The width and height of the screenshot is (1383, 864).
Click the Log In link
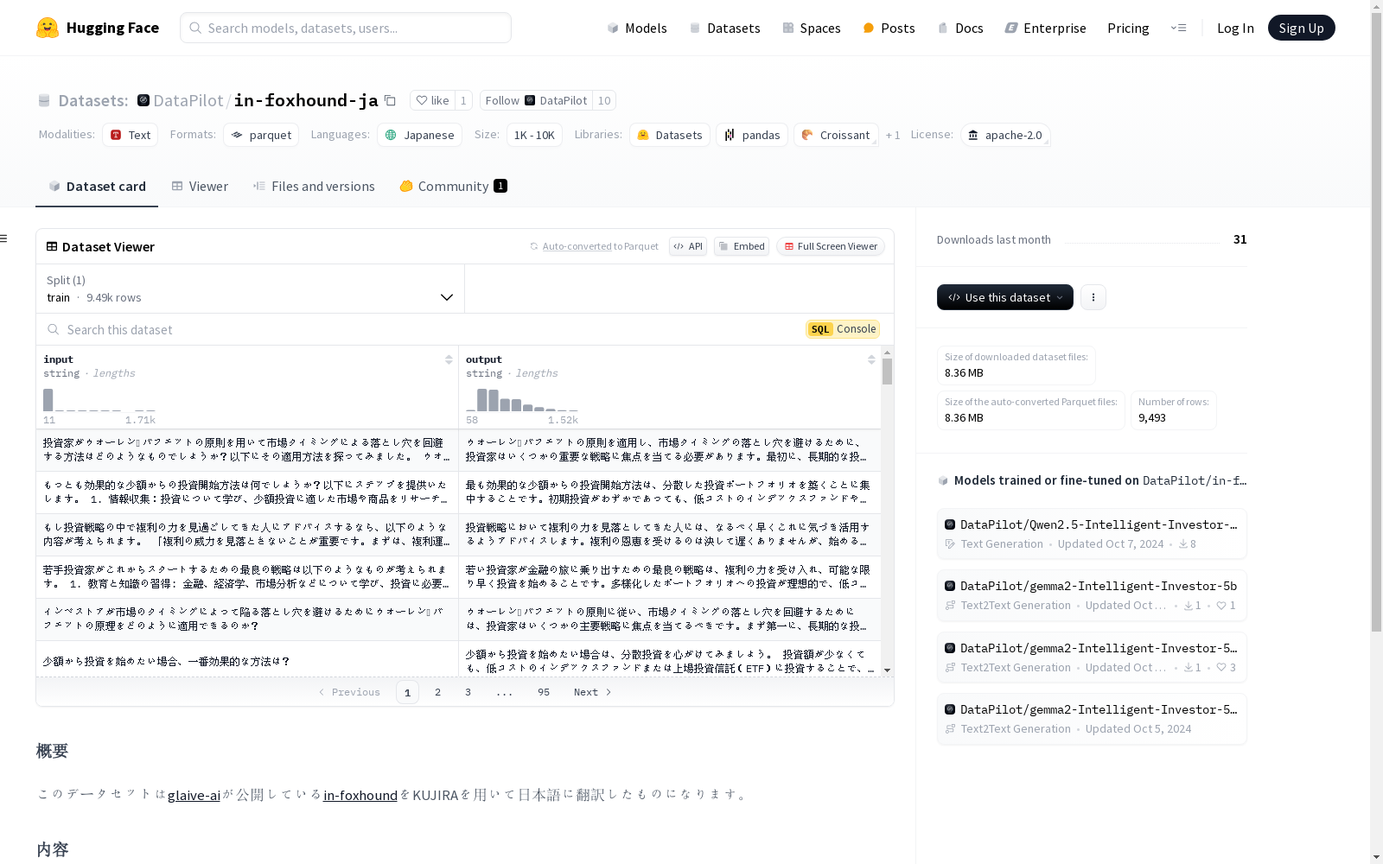1235,28
